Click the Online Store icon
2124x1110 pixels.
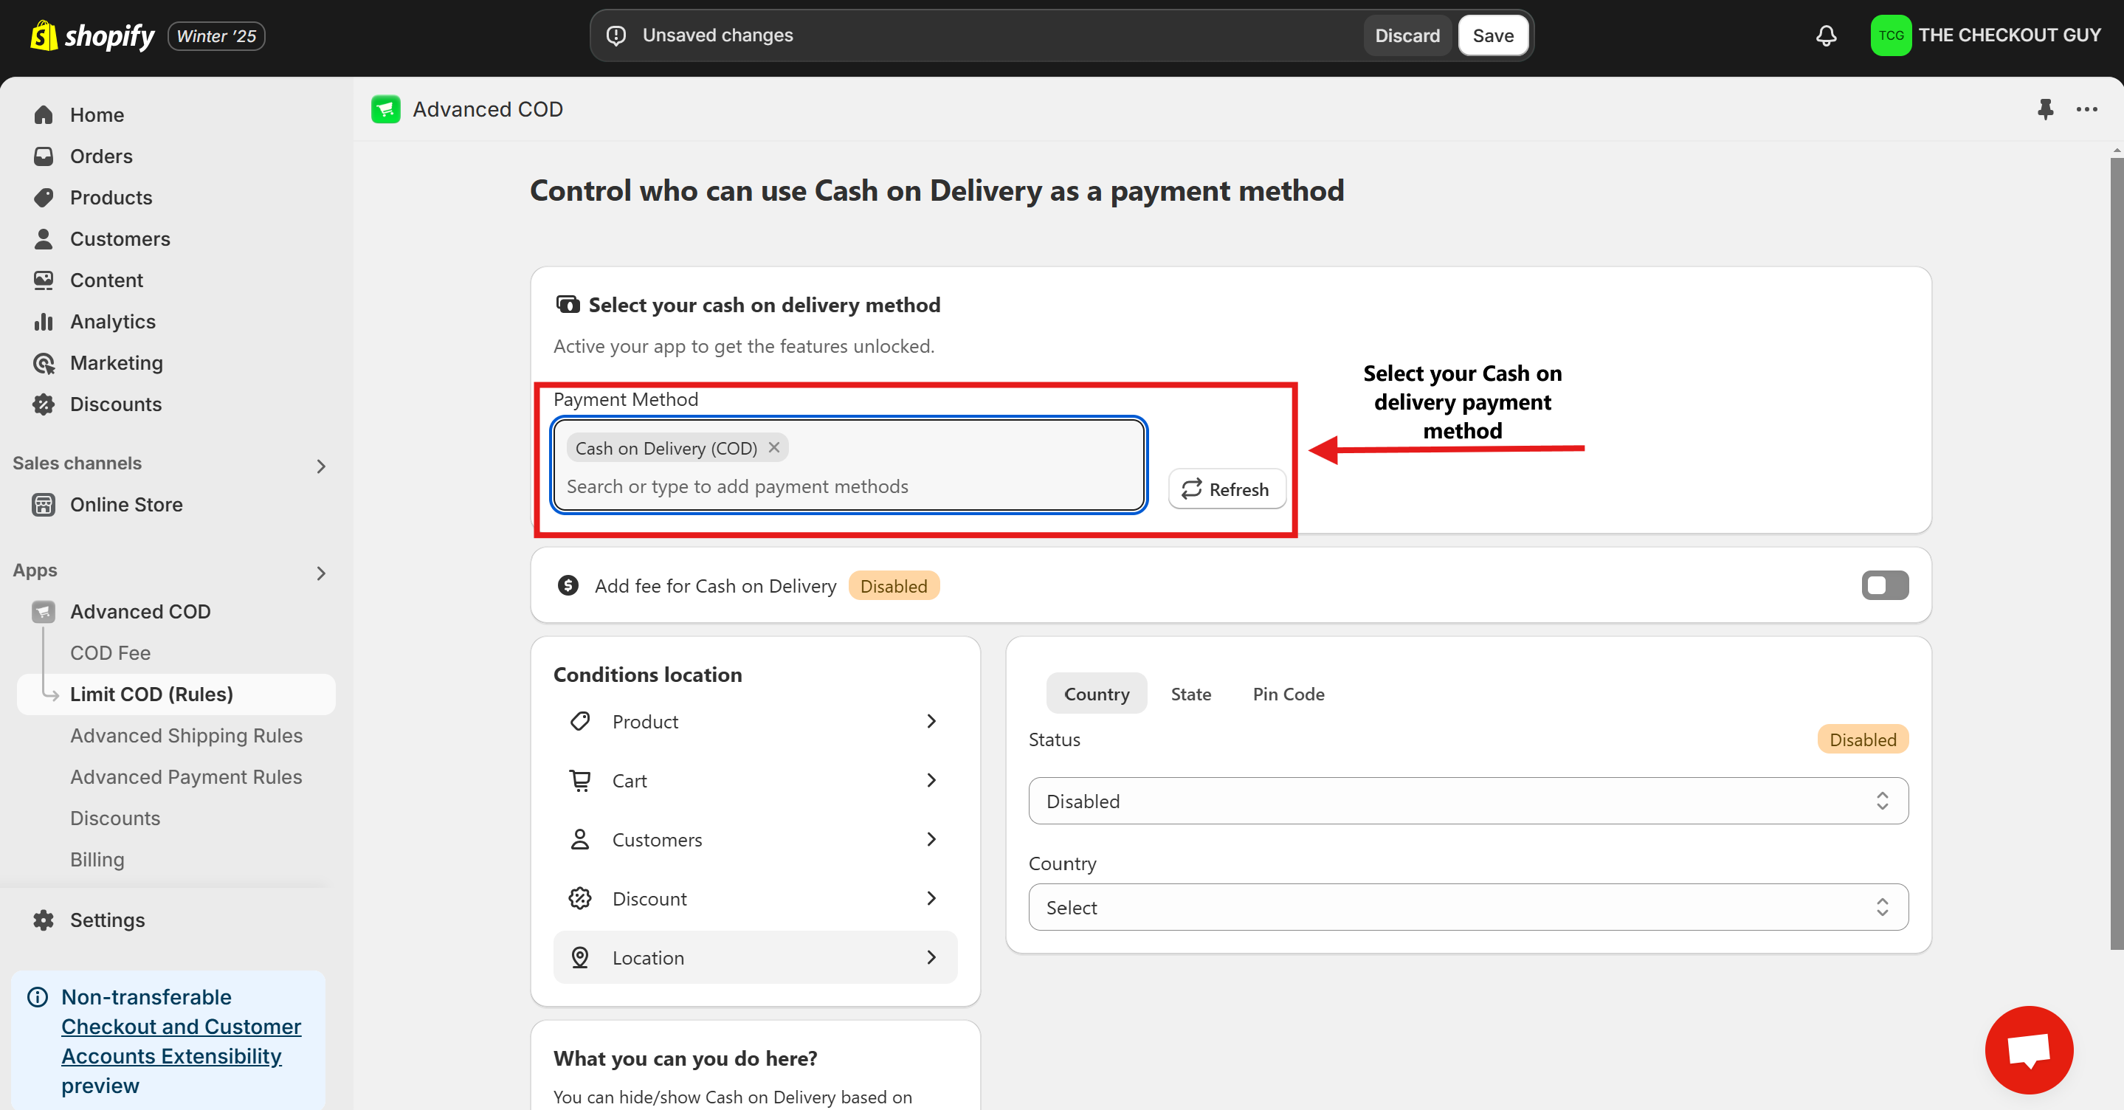(44, 504)
